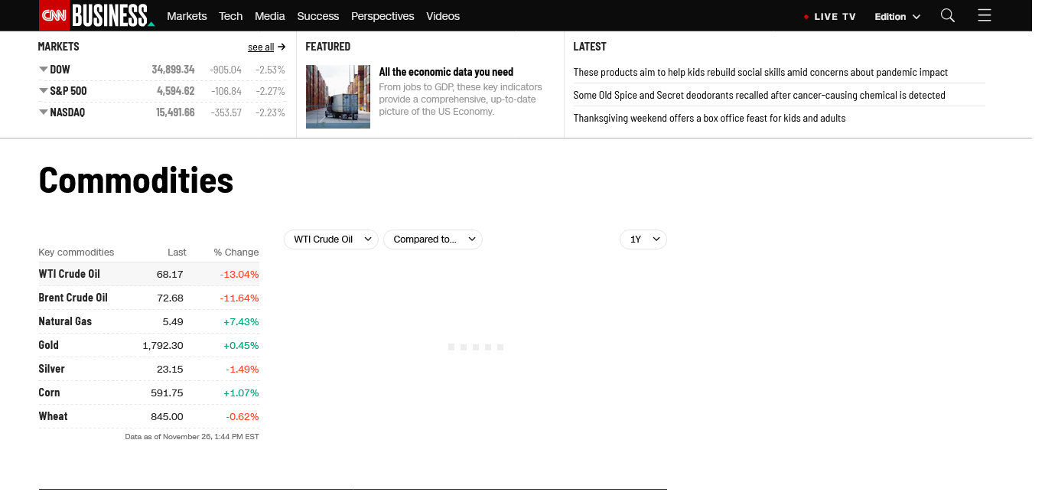Expand the Edition selector
The width and height of the screenshot is (1045, 492).
pos(897,16)
